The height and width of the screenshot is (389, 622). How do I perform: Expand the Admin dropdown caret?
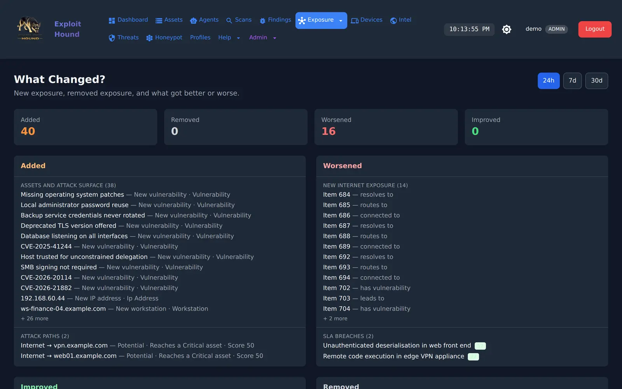[274, 38]
